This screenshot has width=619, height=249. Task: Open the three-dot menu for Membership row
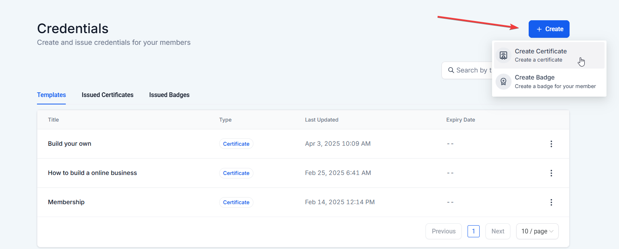tap(551, 202)
